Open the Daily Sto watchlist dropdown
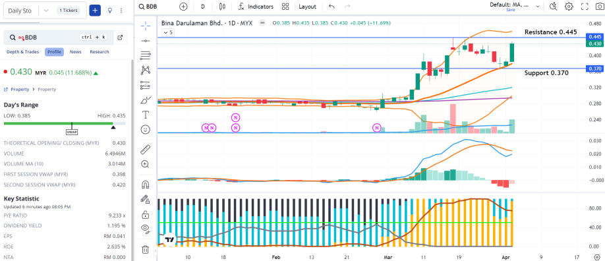The height and width of the screenshot is (261, 605). (46, 11)
